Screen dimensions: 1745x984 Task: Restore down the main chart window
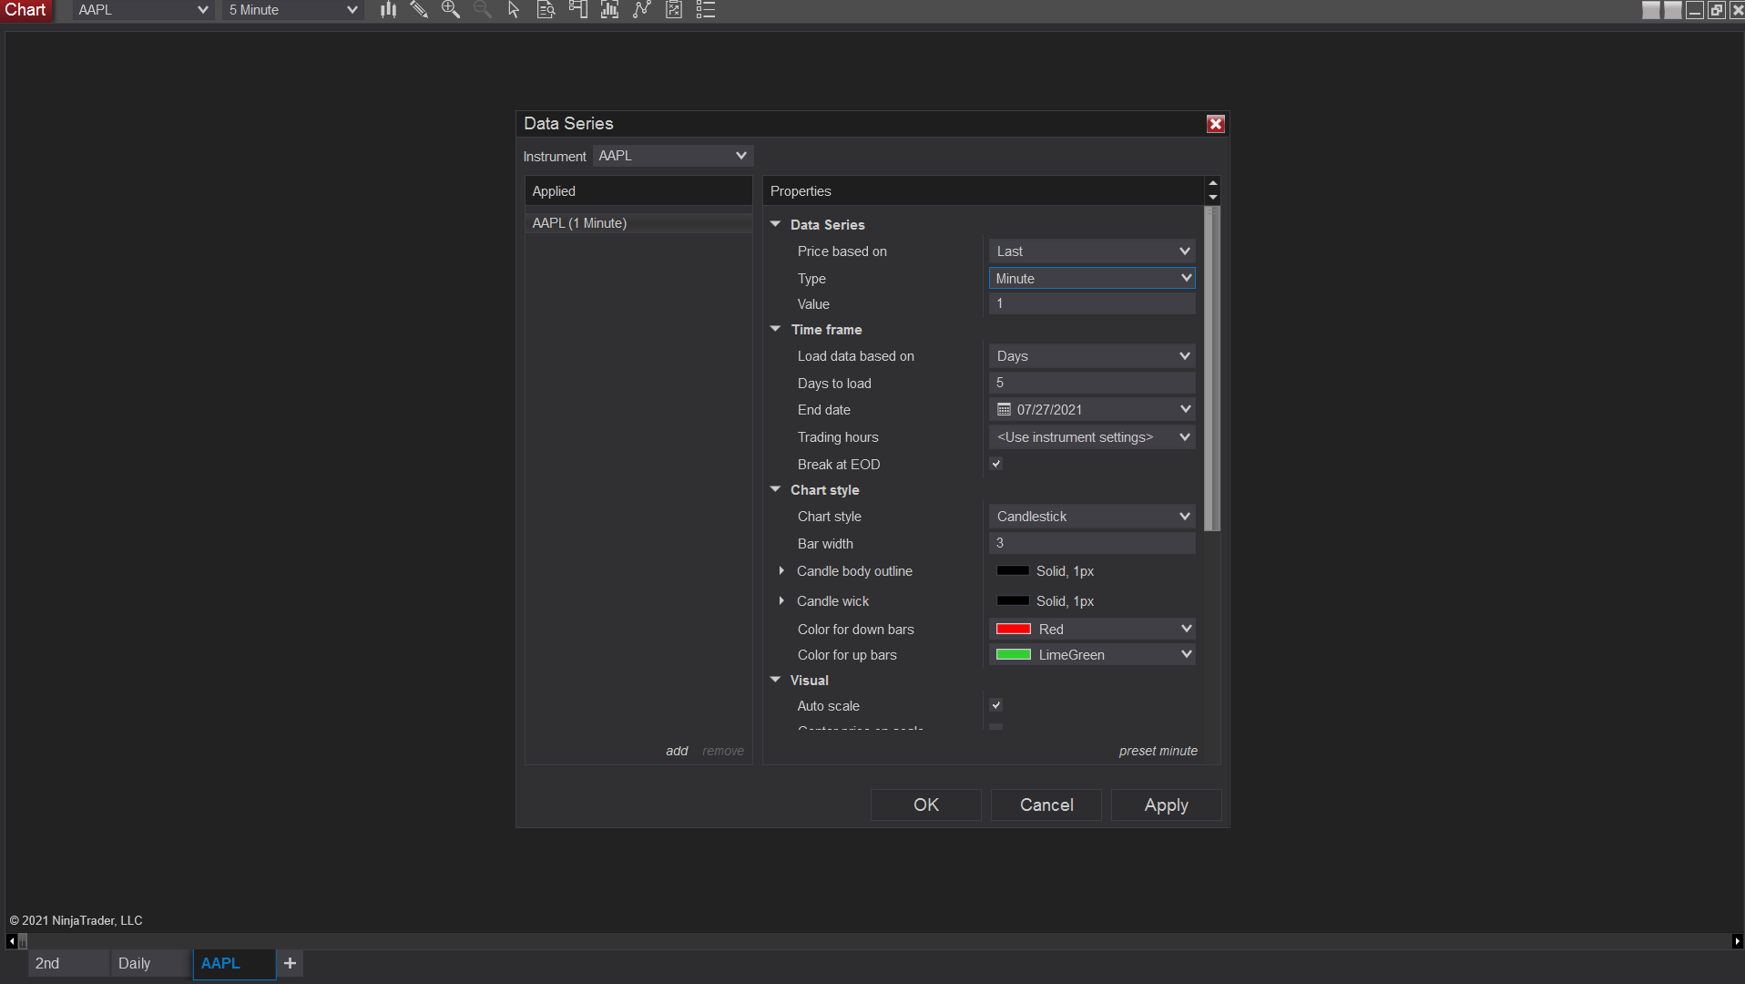(1717, 10)
